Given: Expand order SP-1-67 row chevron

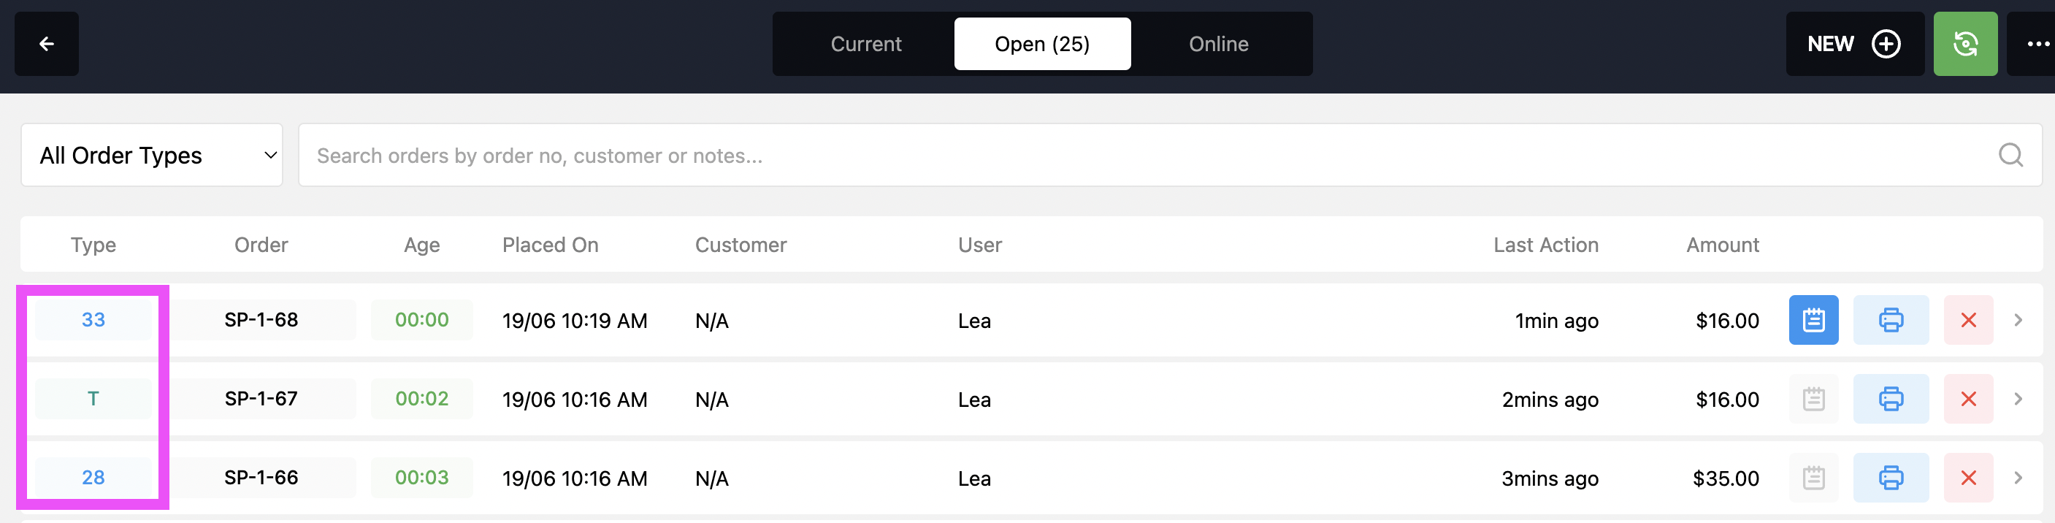Looking at the screenshot, I should pos(2018,400).
